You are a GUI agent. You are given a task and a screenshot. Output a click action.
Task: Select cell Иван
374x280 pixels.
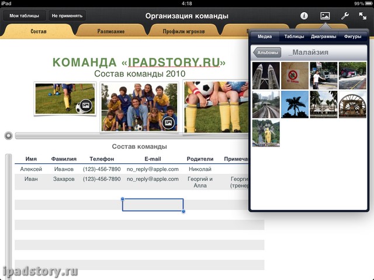click(x=31, y=179)
